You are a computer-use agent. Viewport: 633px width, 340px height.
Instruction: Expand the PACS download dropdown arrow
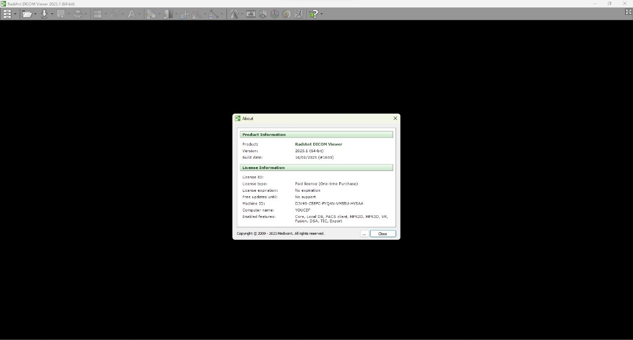52,14
